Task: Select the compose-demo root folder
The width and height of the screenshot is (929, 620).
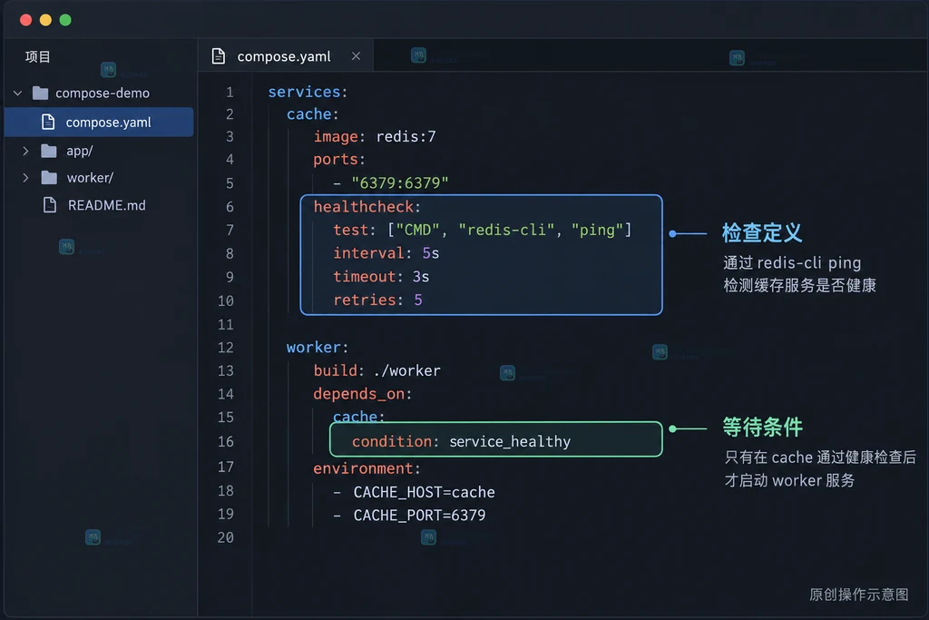Action: coord(99,93)
